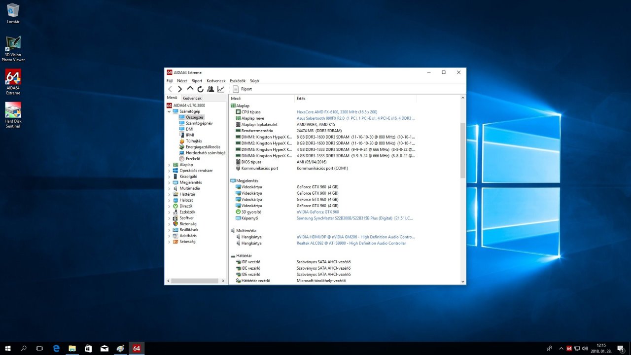Screen dimensions: 631x355
Task: Click the Érzékelő gauge icon
Action: 181,159
